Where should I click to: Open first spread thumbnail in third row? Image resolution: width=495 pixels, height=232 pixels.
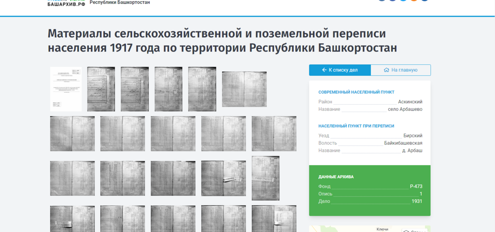(72, 178)
